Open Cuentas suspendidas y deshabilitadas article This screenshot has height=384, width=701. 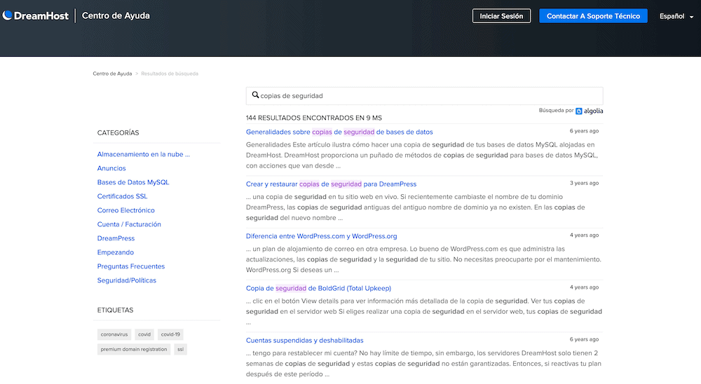pyautogui.click(x=304, y=340)
